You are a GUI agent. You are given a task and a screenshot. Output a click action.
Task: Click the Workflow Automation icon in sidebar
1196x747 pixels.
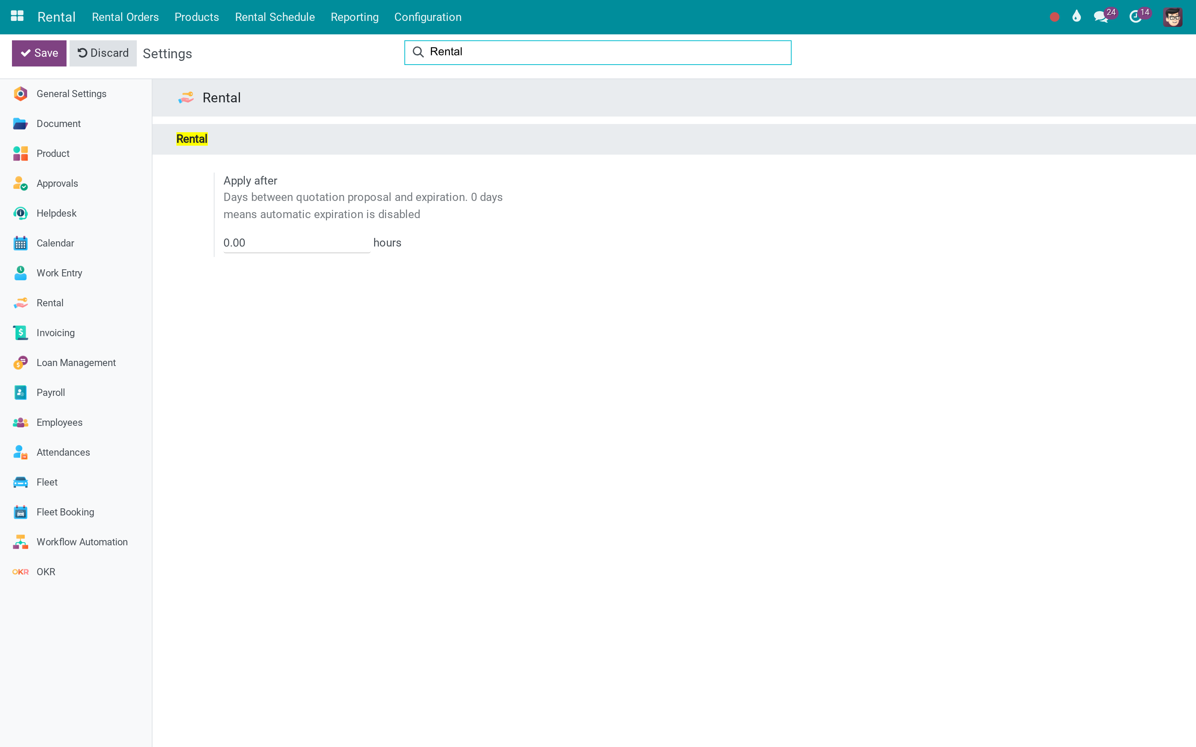tap(20, 542)
